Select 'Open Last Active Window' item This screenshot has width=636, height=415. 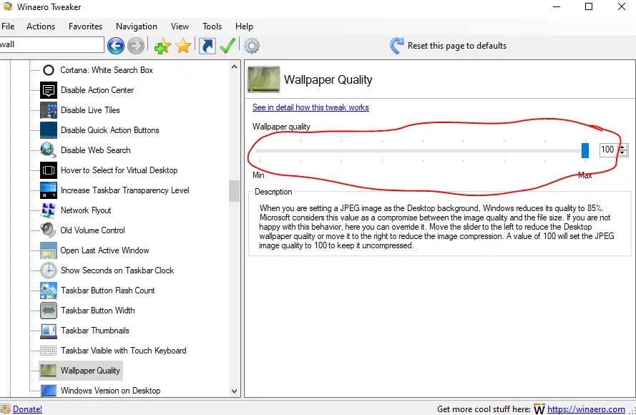coord(104,250)
